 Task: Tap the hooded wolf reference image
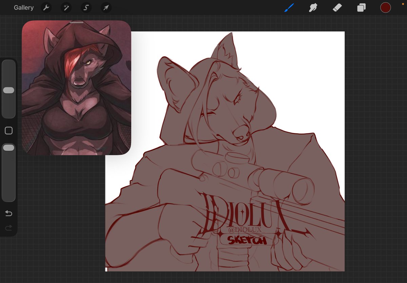tap(76, 88)
